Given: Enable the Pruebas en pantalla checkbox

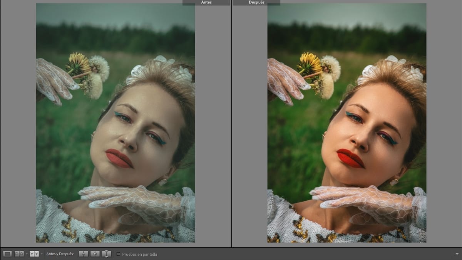Looking at the screenshot, I should (x=119, y=254).
